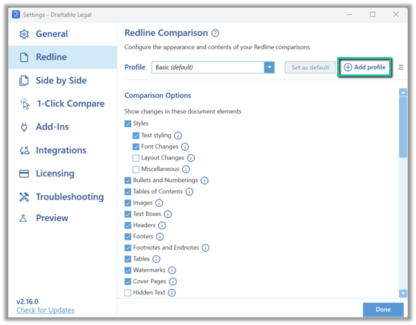The image size is (416, 325).
Task: Enable the Hidden Text checkbox
Action: pyautogui.click(x=128, y=292)
